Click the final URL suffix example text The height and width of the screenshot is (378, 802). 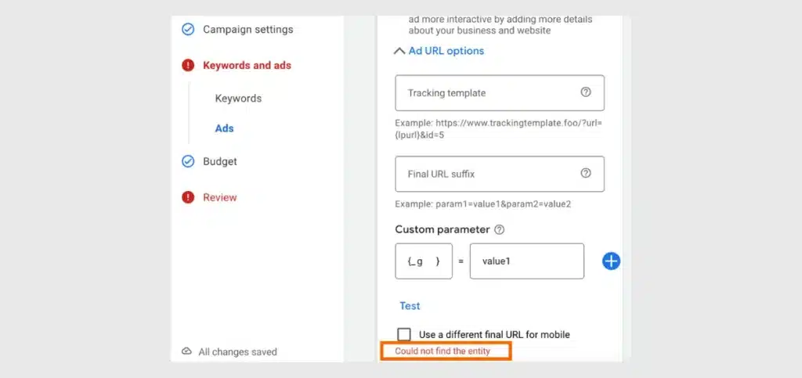(482, 204)
